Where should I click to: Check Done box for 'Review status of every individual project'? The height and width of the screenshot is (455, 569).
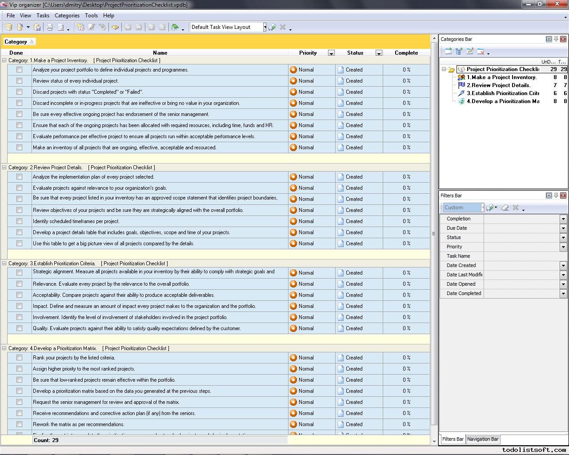tap(19, 81)
